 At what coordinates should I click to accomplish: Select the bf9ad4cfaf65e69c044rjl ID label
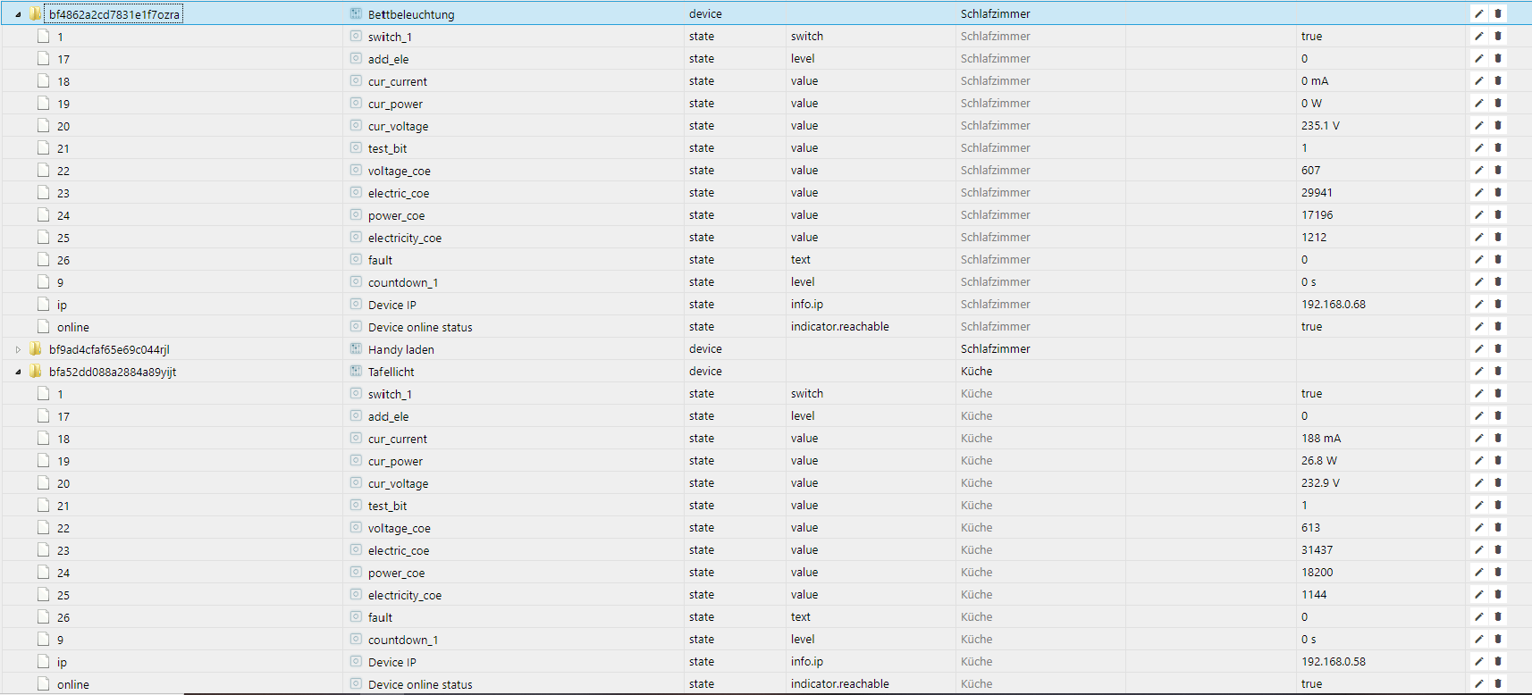(109, 349)
